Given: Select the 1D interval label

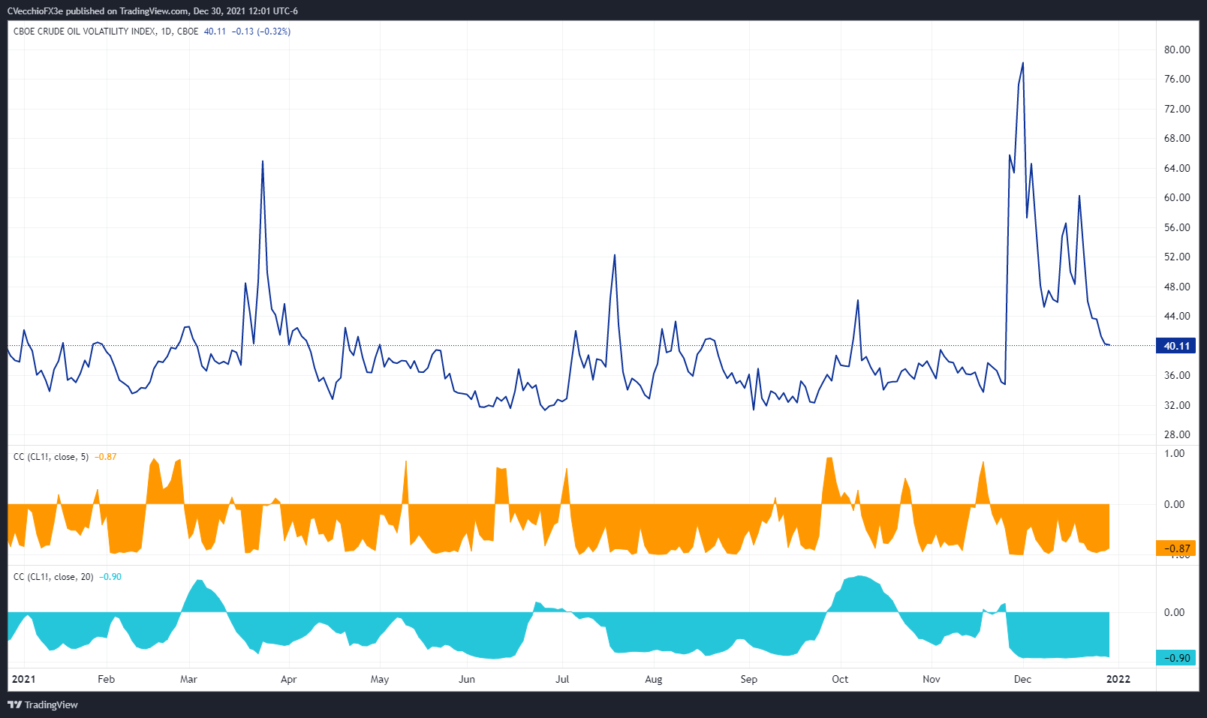Looking at the screenshot, I should [167, 32].
